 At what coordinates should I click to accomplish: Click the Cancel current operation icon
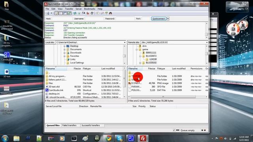pyautogui.click(x=83, y=13)
